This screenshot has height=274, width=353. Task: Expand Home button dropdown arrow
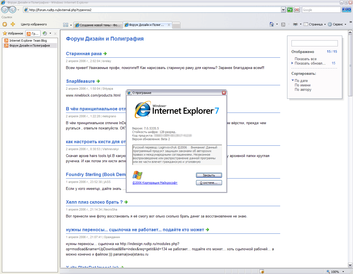tap(277, 24)
